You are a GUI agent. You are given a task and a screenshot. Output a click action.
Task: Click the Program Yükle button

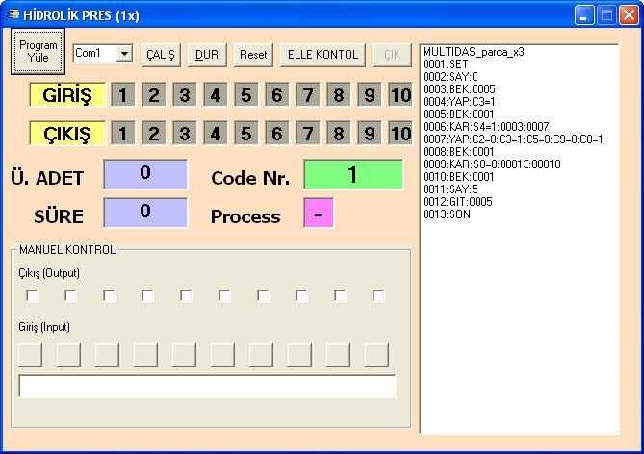point(38,51)
